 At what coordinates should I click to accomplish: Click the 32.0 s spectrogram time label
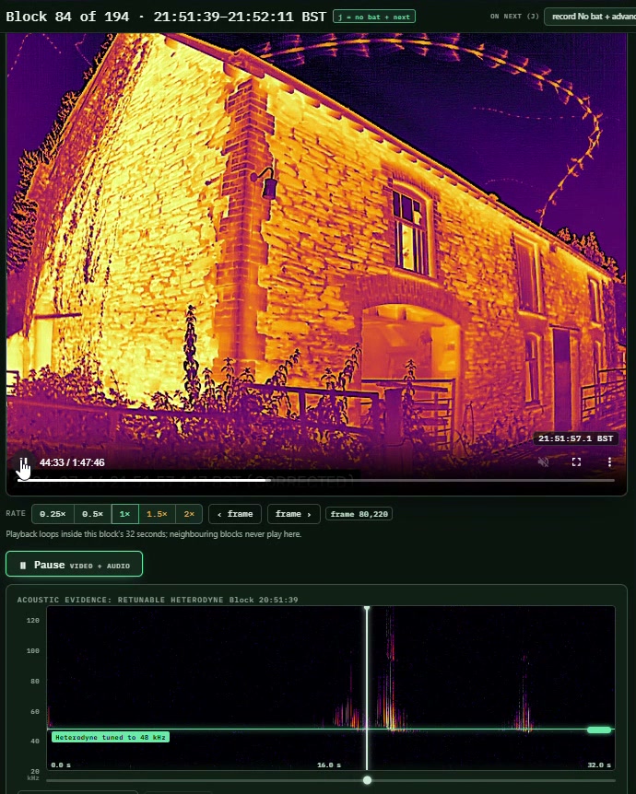[599, 765]
